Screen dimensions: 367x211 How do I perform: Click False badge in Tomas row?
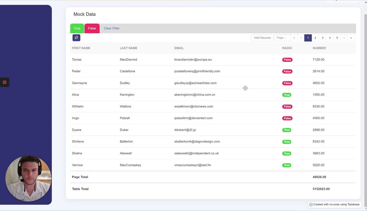pyautogui.click(x=287, y=60)
